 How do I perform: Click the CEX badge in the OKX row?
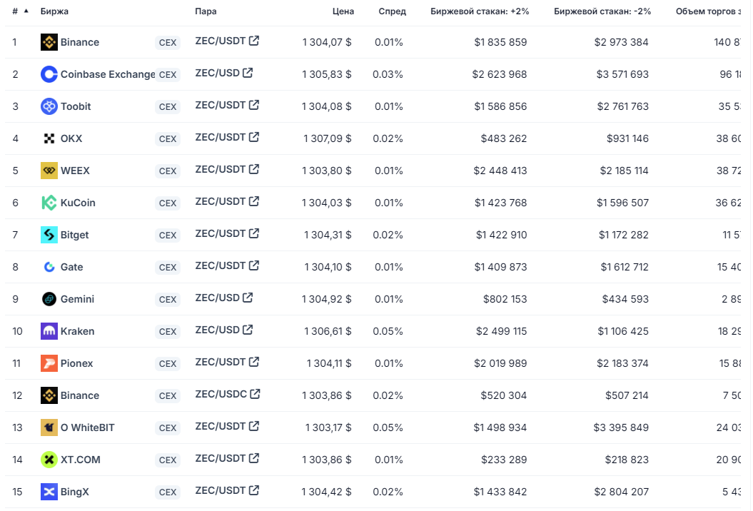pyautogui.click(x=168, y=138)
